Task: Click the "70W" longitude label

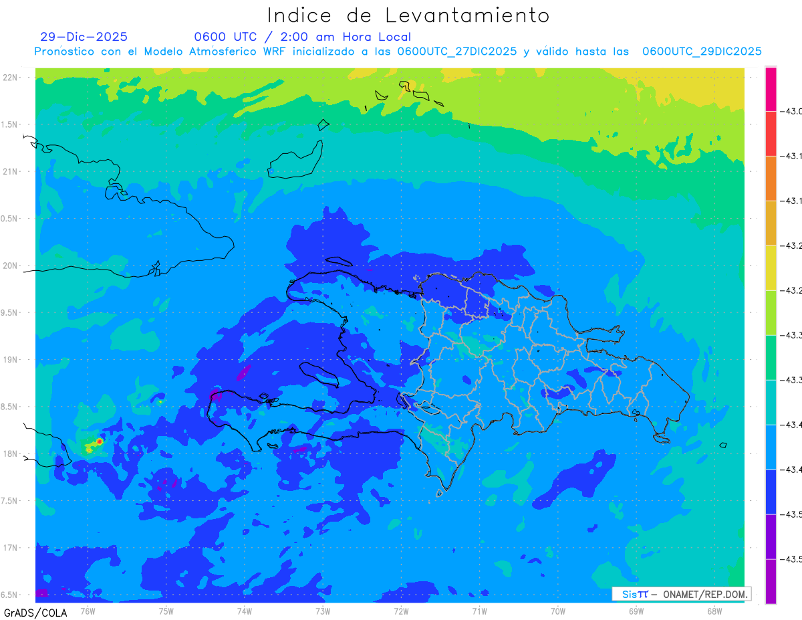Action: point(557,611)
